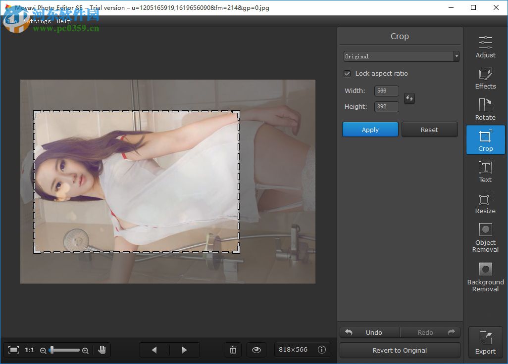Swap width and height values

coord(409,98)
